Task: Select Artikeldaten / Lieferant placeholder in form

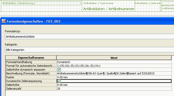Action: (x=147, y=3)
